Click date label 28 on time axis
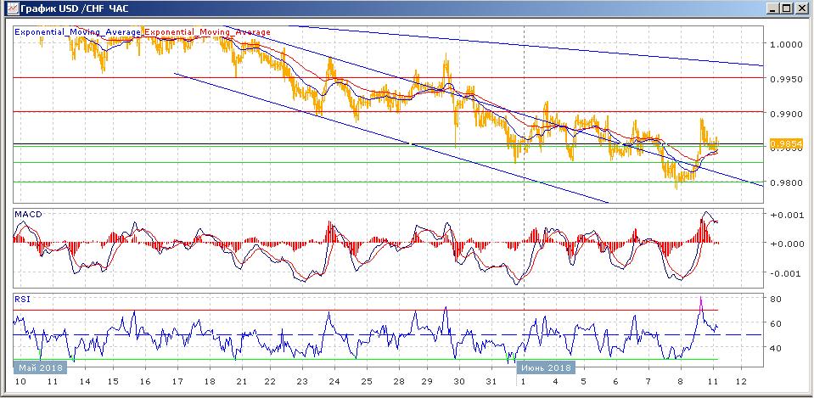 398,382
